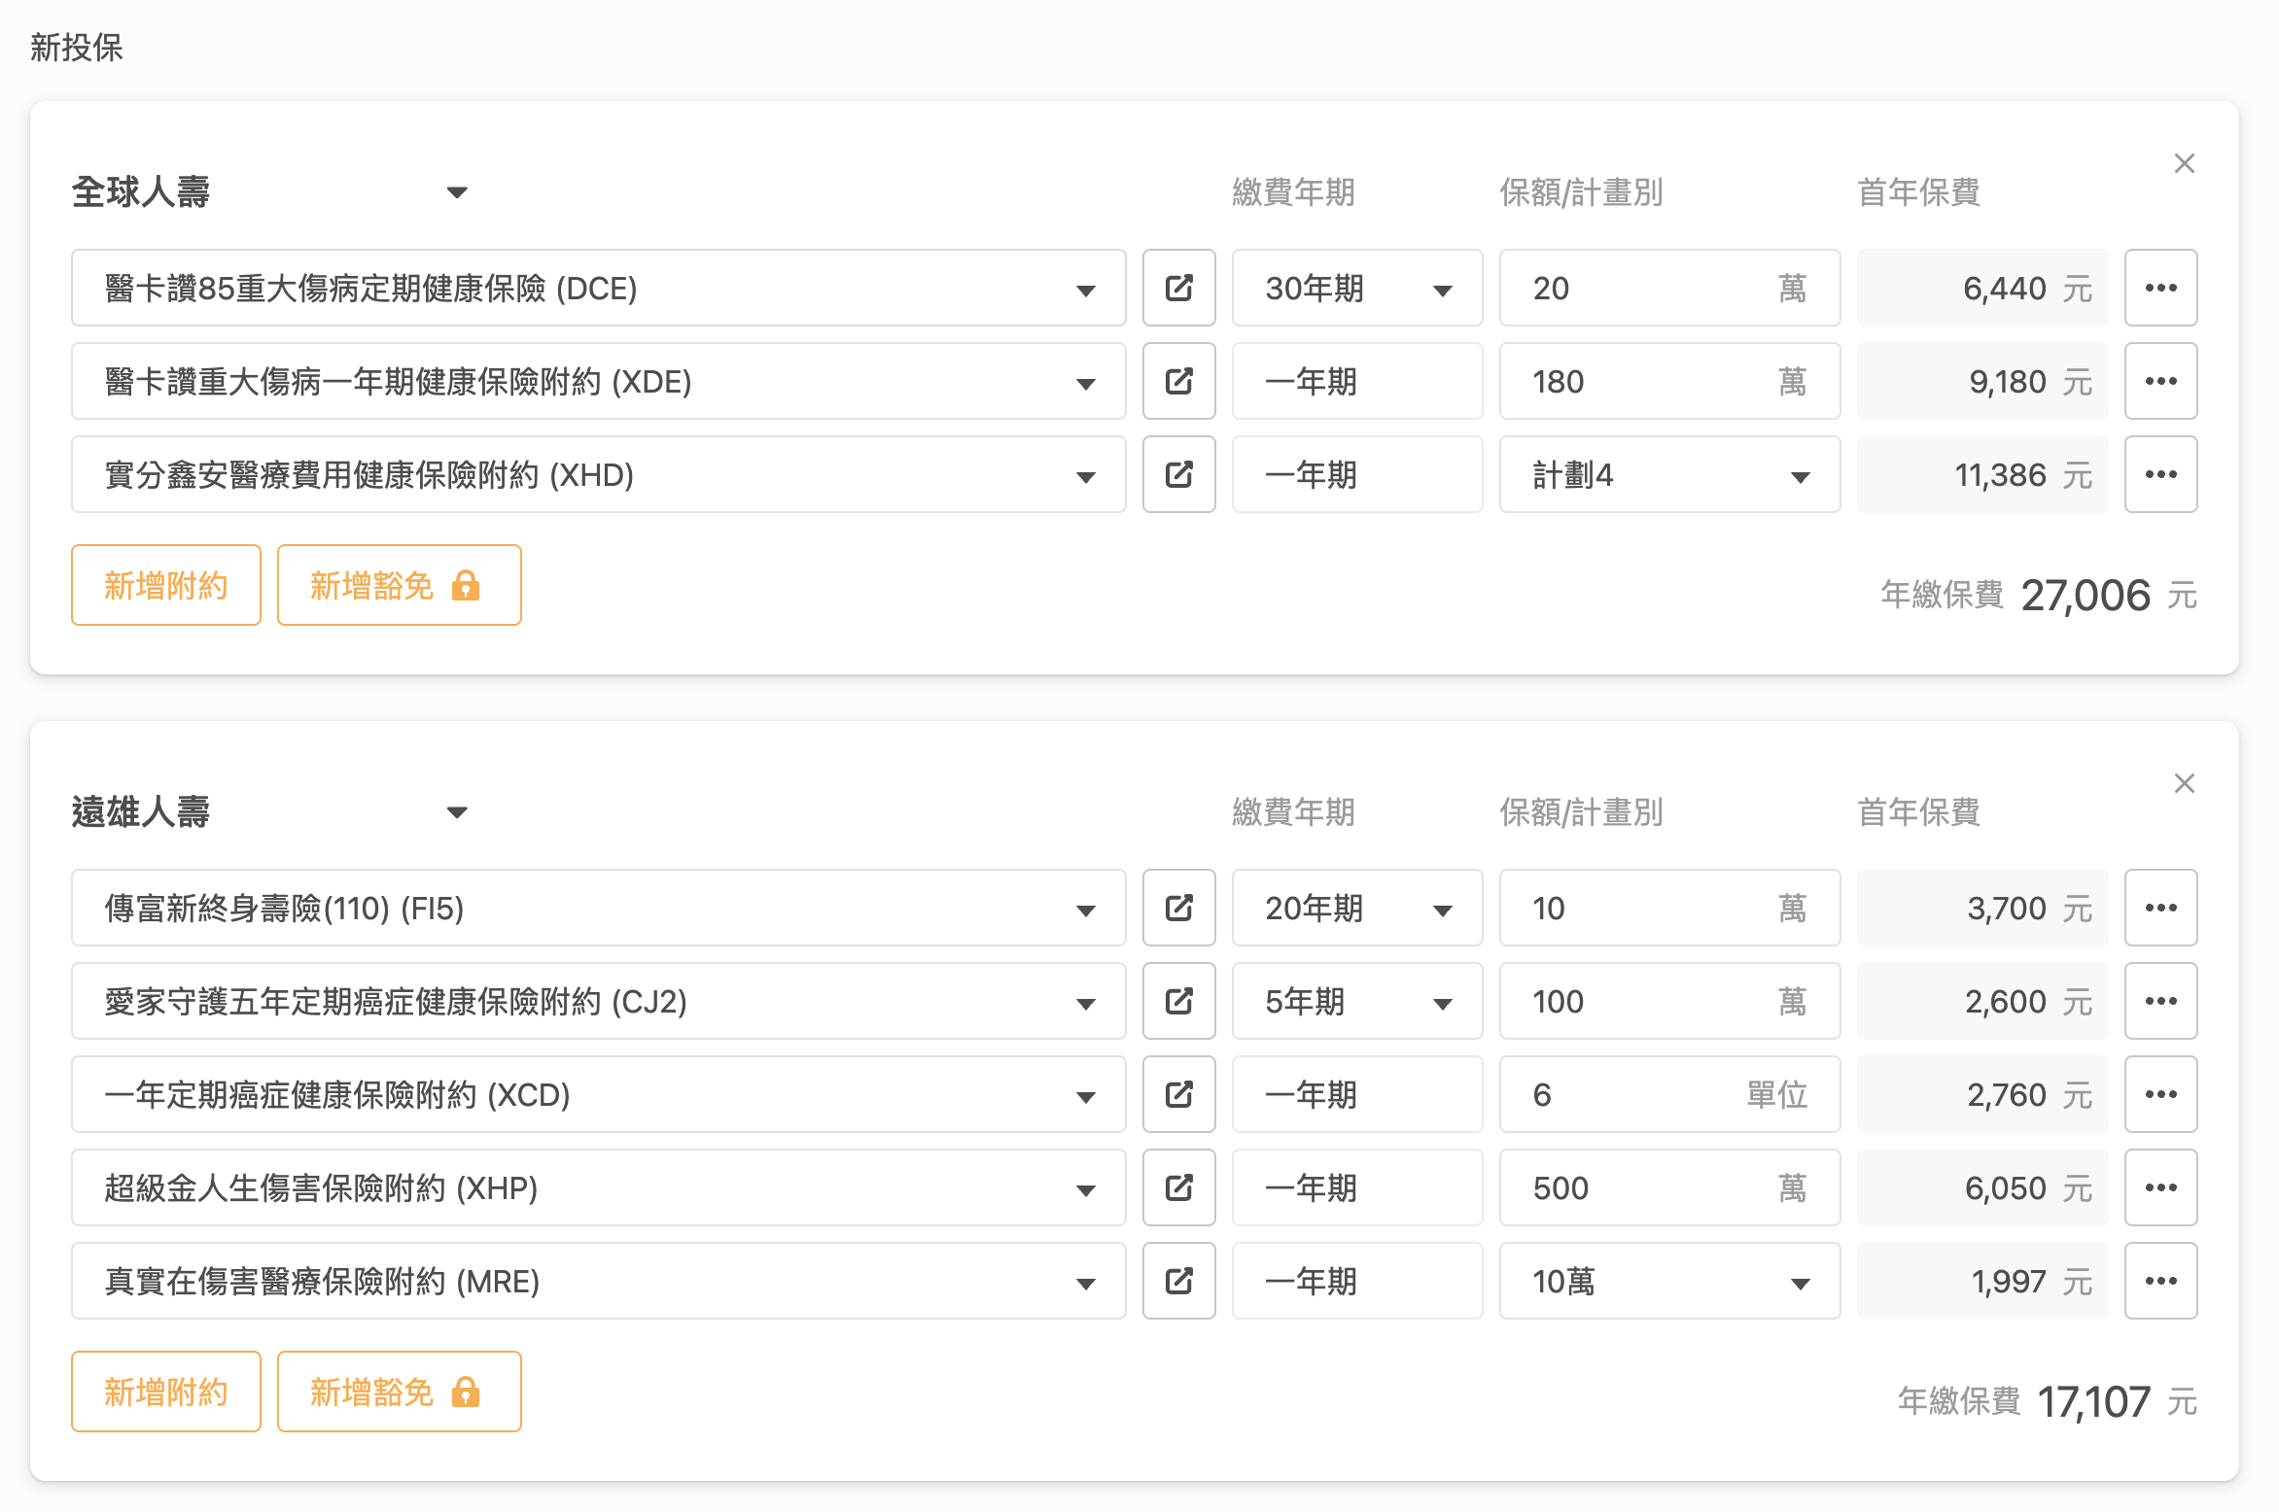Open product dropdown showing 實分鑫安醫療費用健康保險附約 (XHD)
The height and width of the screenshot is (1512, 2279).
click(x=598, y=474)
